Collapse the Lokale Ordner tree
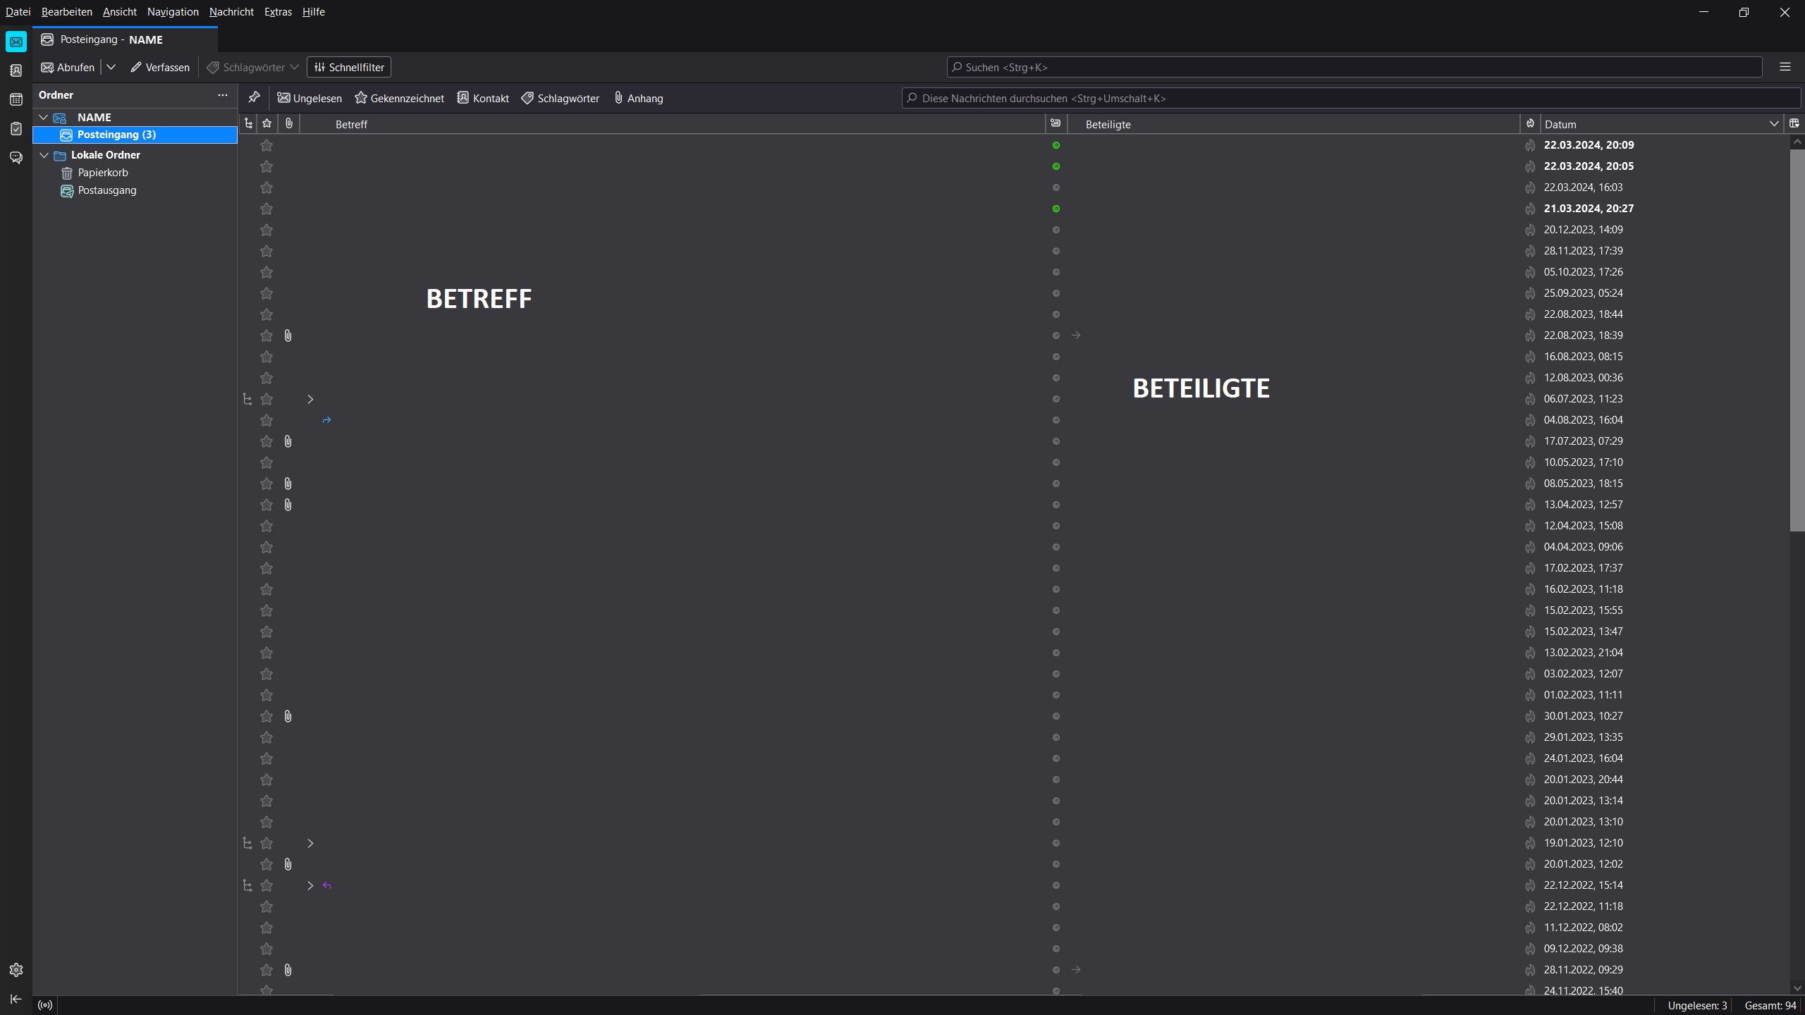 pyautogui.click(x=44, y=155)
